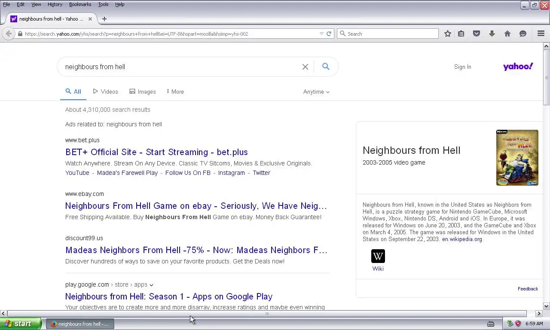Open the Tools menu
Image resolution: width=550 pixels, height=330 pixels.
(x=103, y=4)
